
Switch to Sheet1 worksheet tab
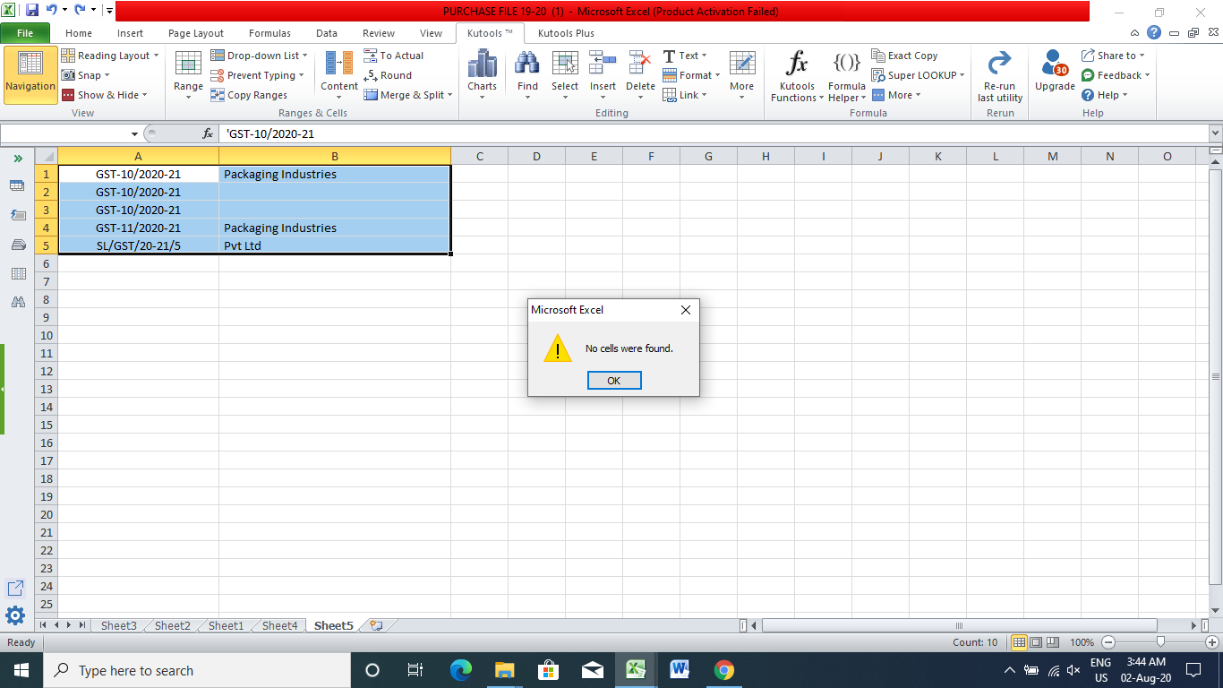(226, 625)
